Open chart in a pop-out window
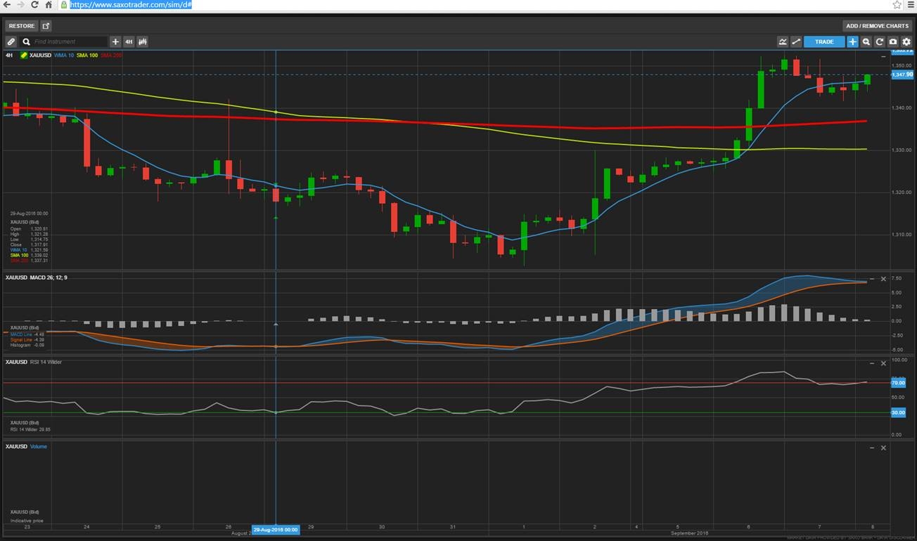Screen dimensions: 917x541 46,26
